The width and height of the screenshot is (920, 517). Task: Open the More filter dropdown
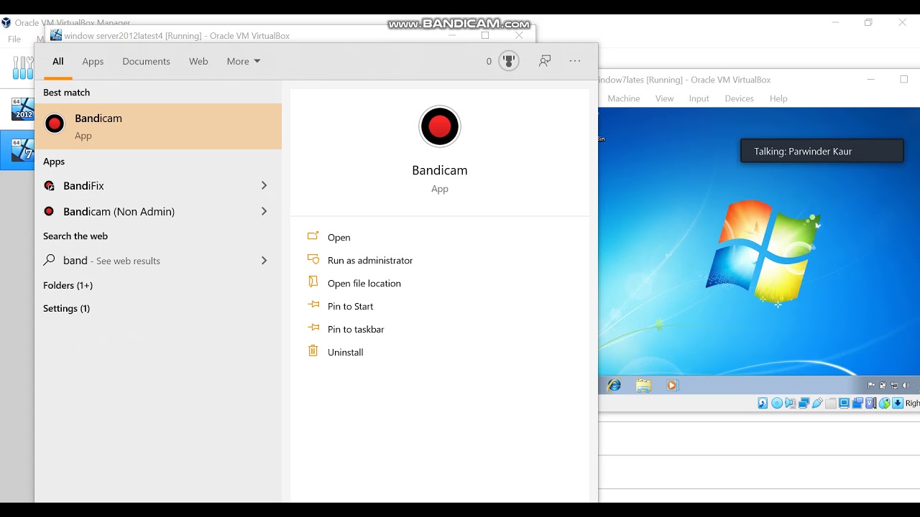click(x=244, y=62)
